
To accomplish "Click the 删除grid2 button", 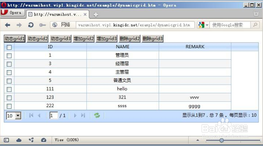I will click(x=129, y=39).
